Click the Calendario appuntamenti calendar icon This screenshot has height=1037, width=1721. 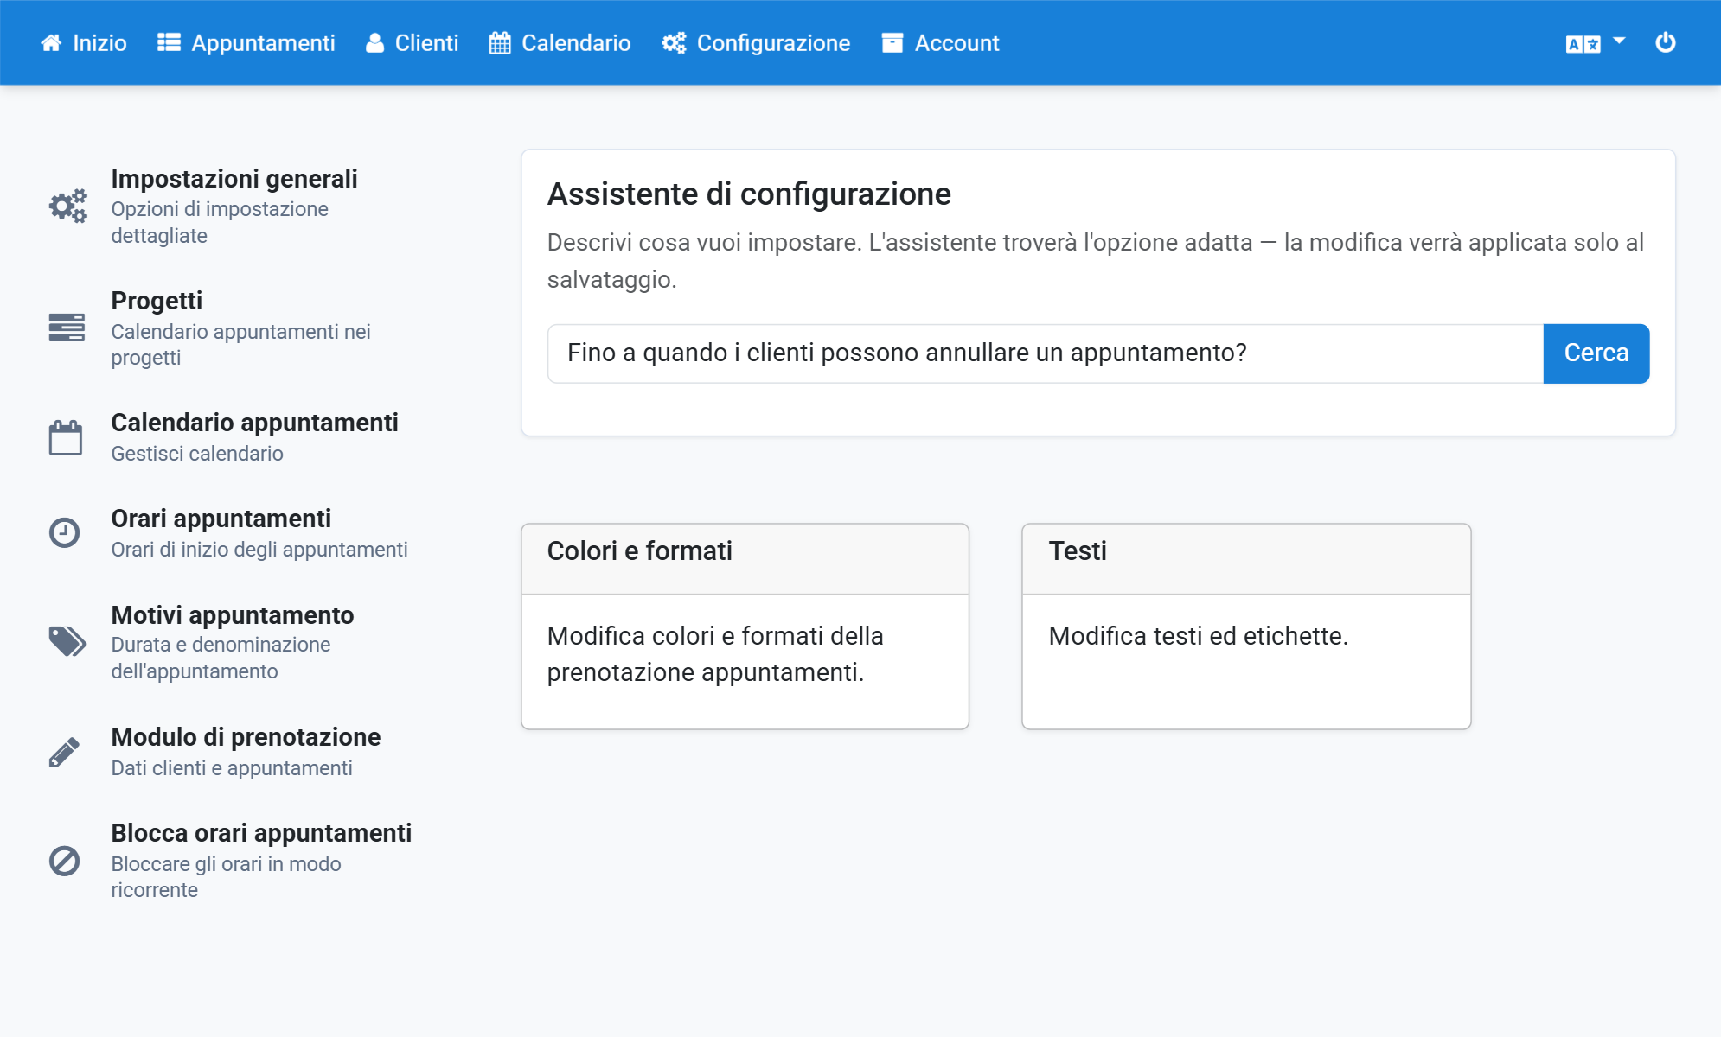pyautogui.click(x=66, y=437)
